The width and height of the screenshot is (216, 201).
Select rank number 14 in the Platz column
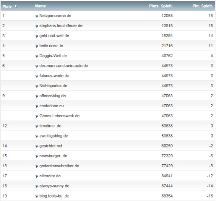pyautogui.click(x=5, y=146)
